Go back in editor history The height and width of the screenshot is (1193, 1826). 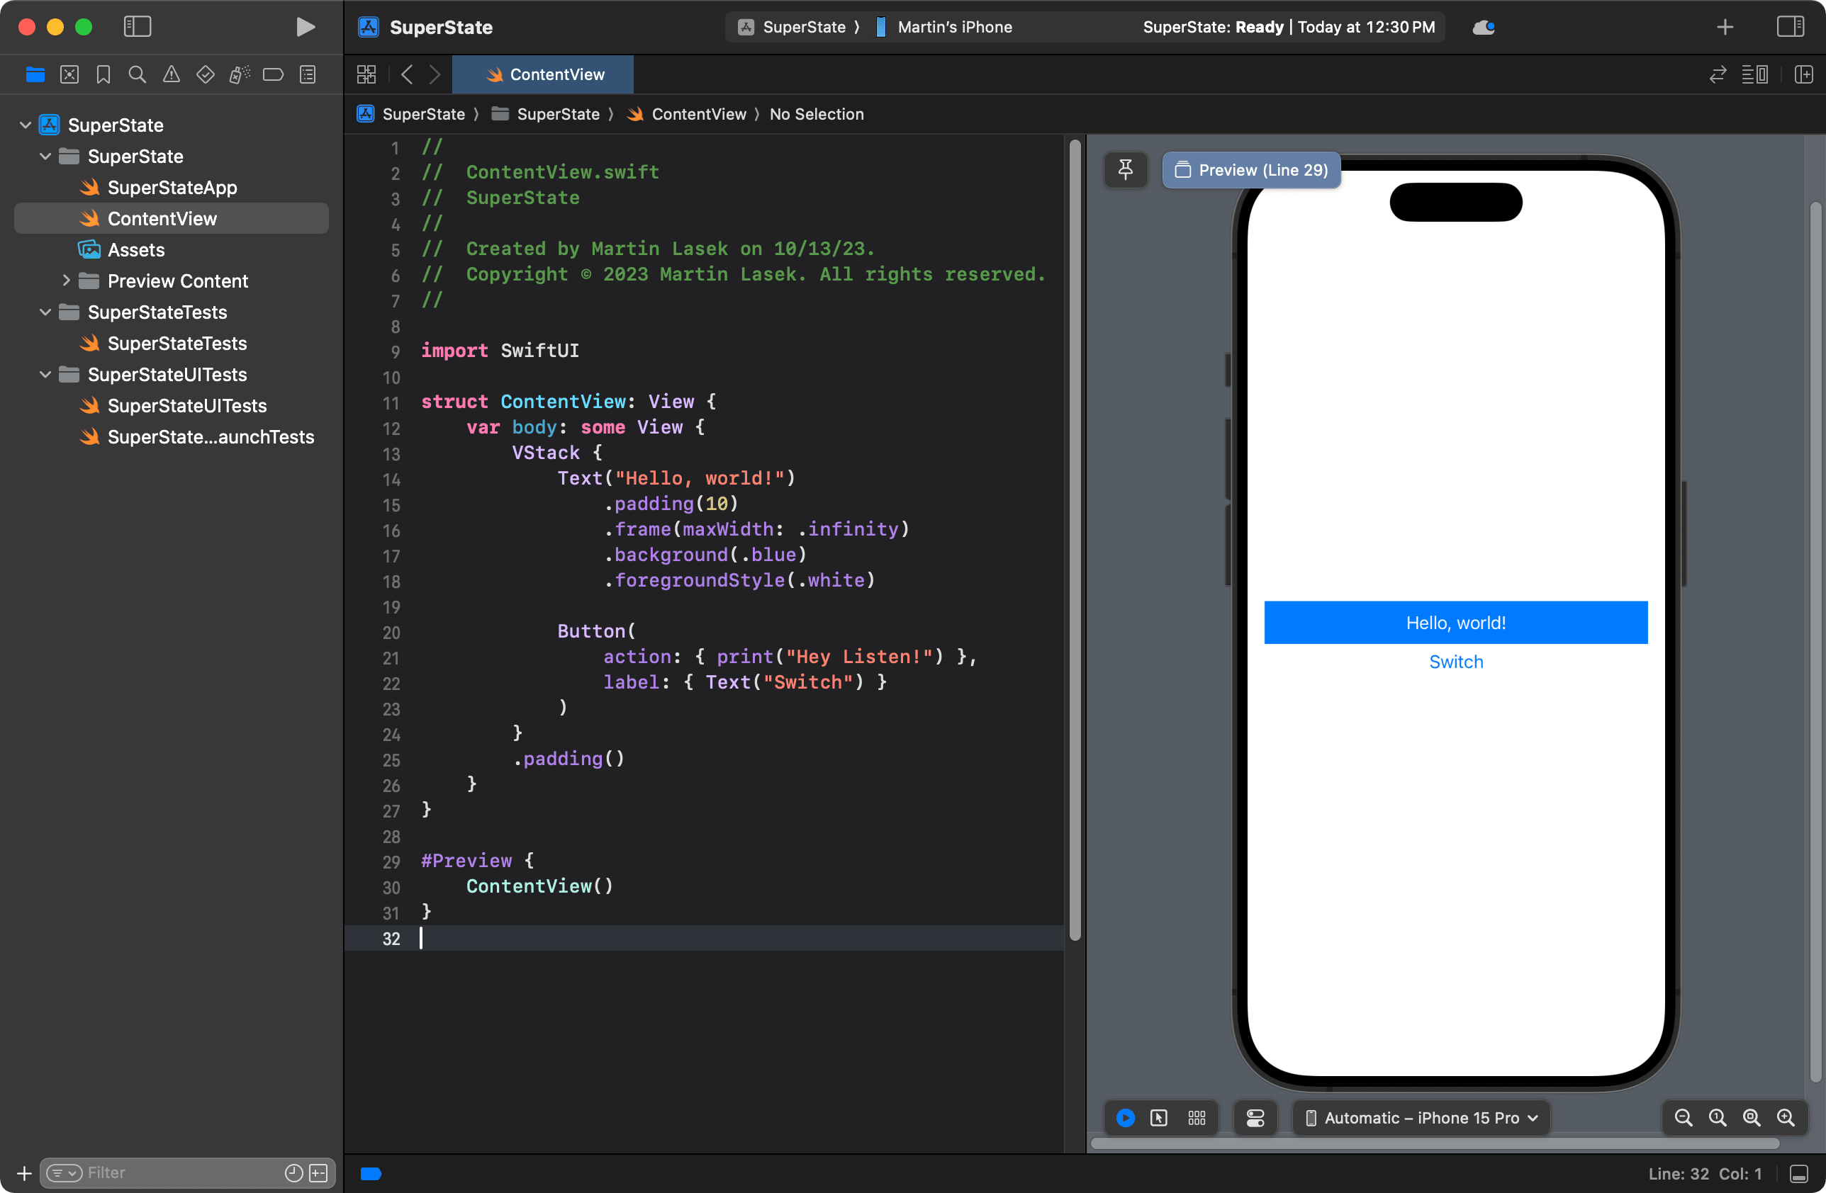pos(407,74)
